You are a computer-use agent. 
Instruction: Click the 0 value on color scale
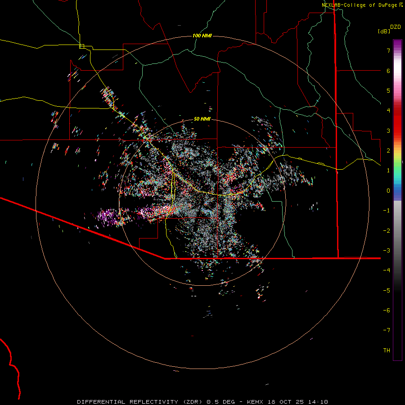388,191
